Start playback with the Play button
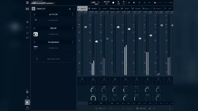This screenshot has height=111, width=198. click(134, 3)
